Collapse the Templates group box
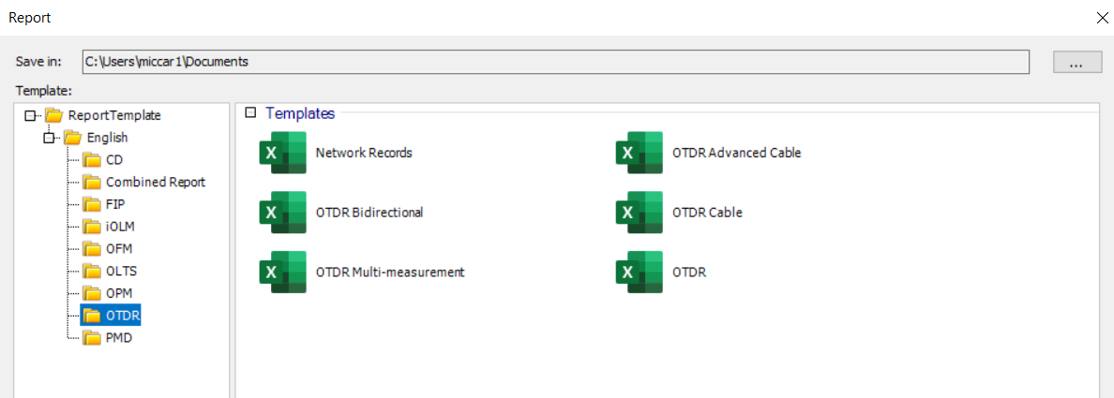 coord(250,113)
